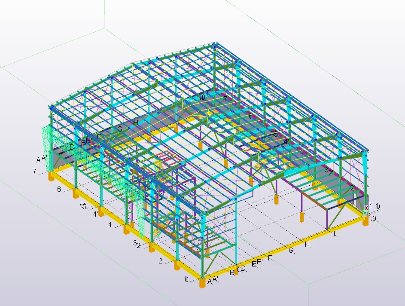This screenshot has height=306, width=405.
Task: Select grid label 7 at the left corner
Action: (x=34, y=171)
